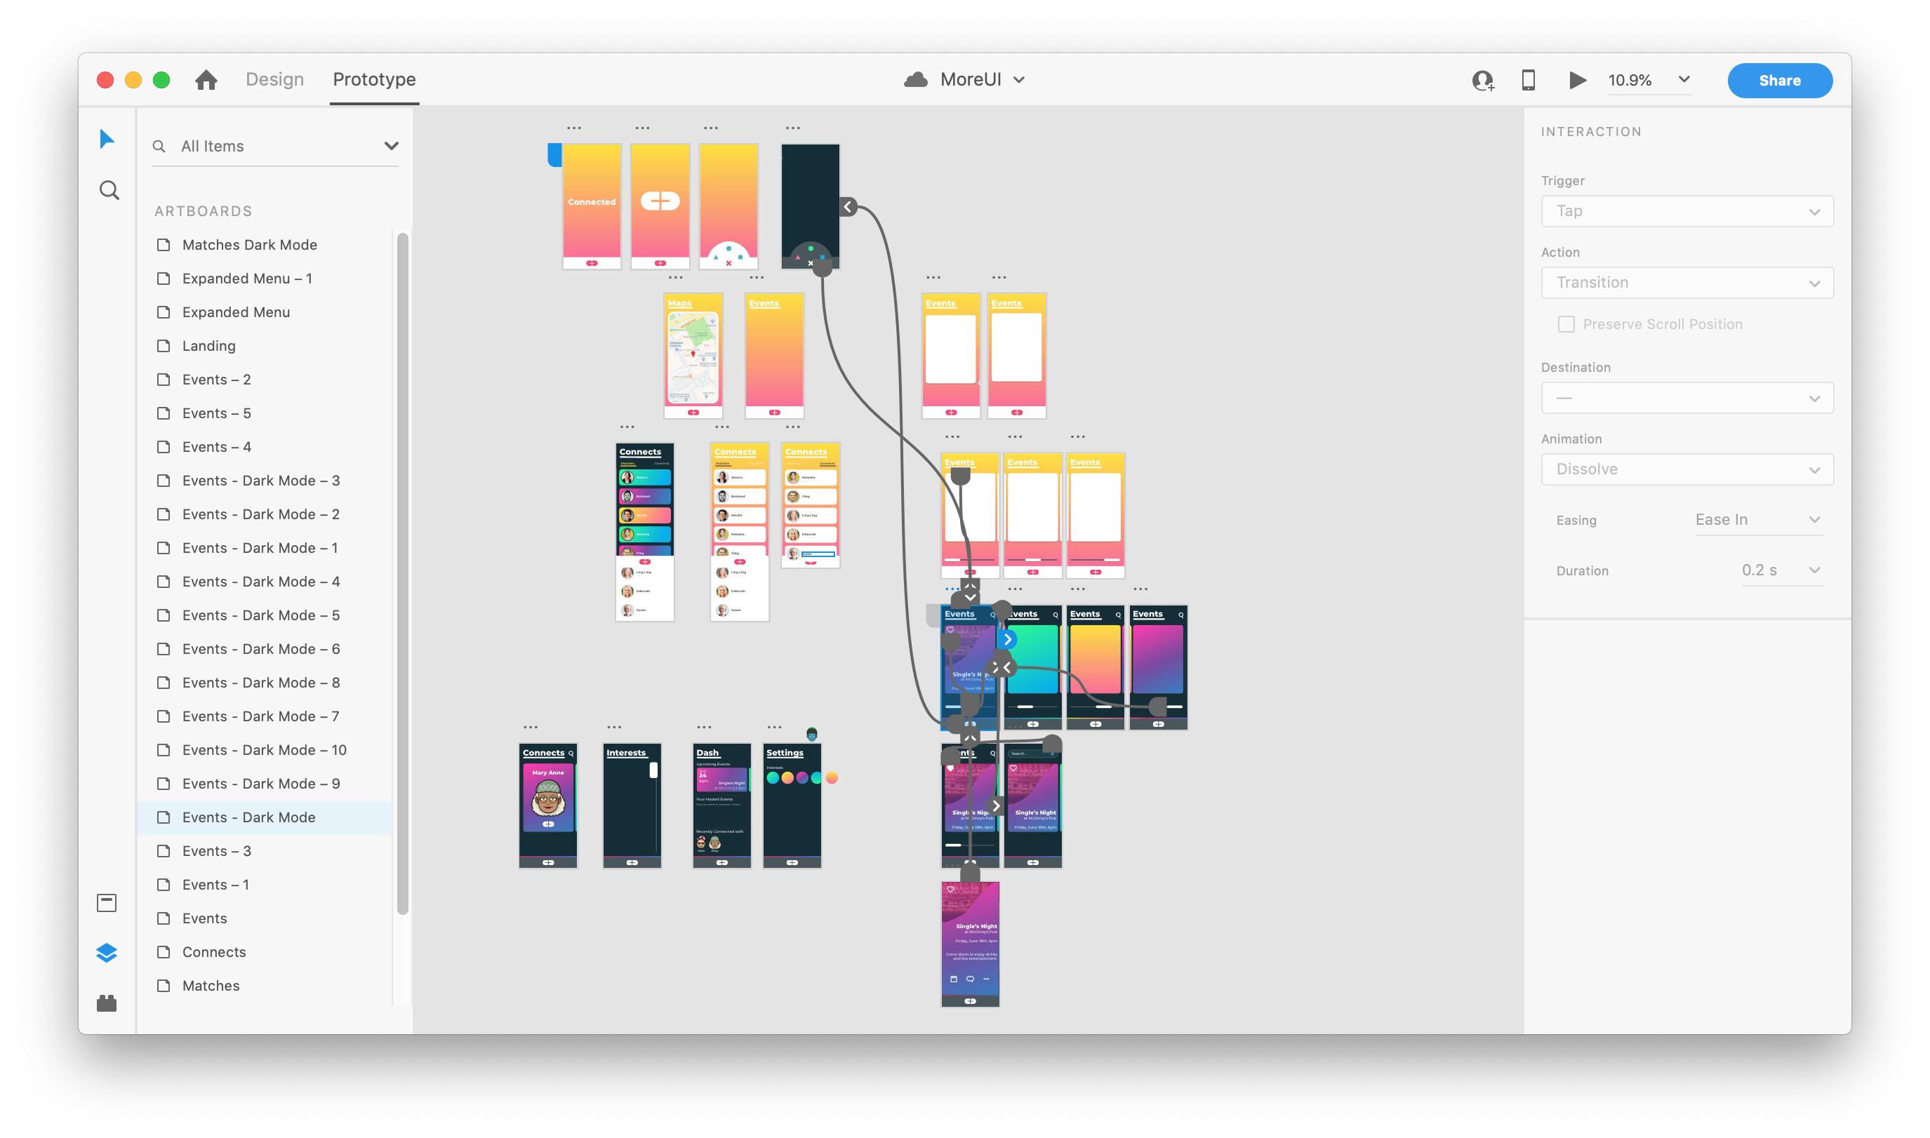This screenshot has height=1138, width=1930.
Task: Activate the Zoom tool in left toolbar
Action: 108,189
